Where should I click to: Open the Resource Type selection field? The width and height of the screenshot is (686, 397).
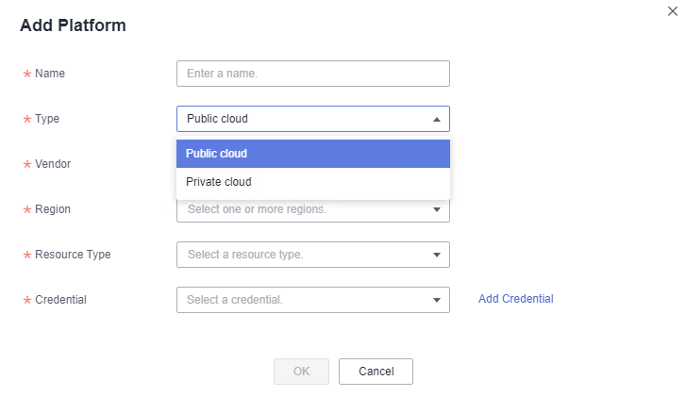pos(302,255)
